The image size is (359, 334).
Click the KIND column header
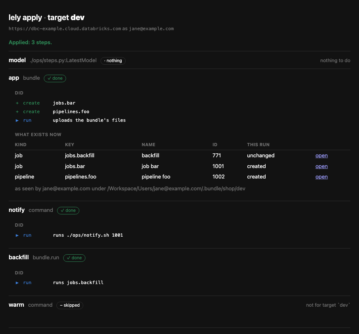[20, 145]
